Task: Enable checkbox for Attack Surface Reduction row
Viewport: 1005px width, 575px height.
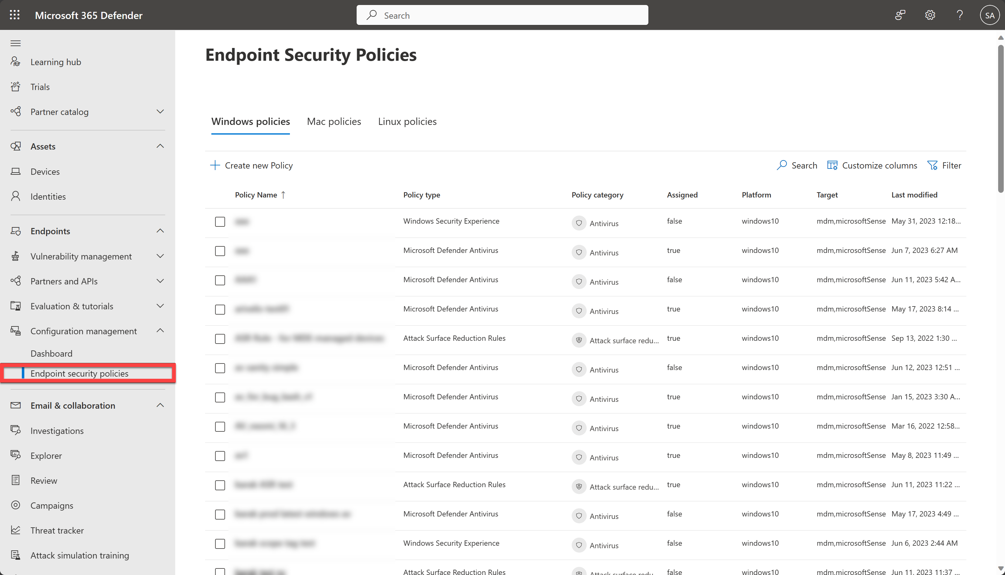Action: point(219,339)
